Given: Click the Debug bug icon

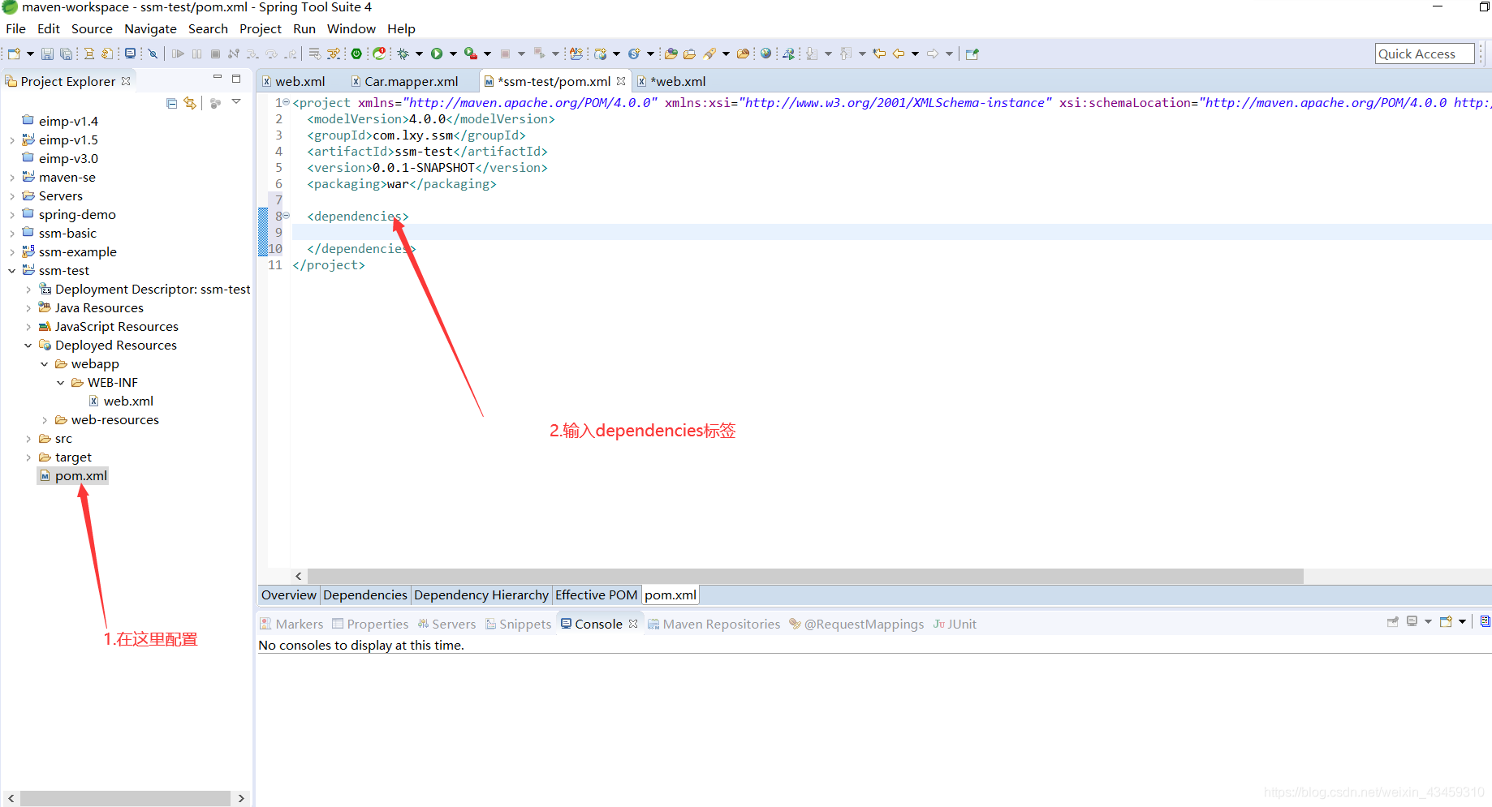Looking at the screenshot, I should 403,54.
